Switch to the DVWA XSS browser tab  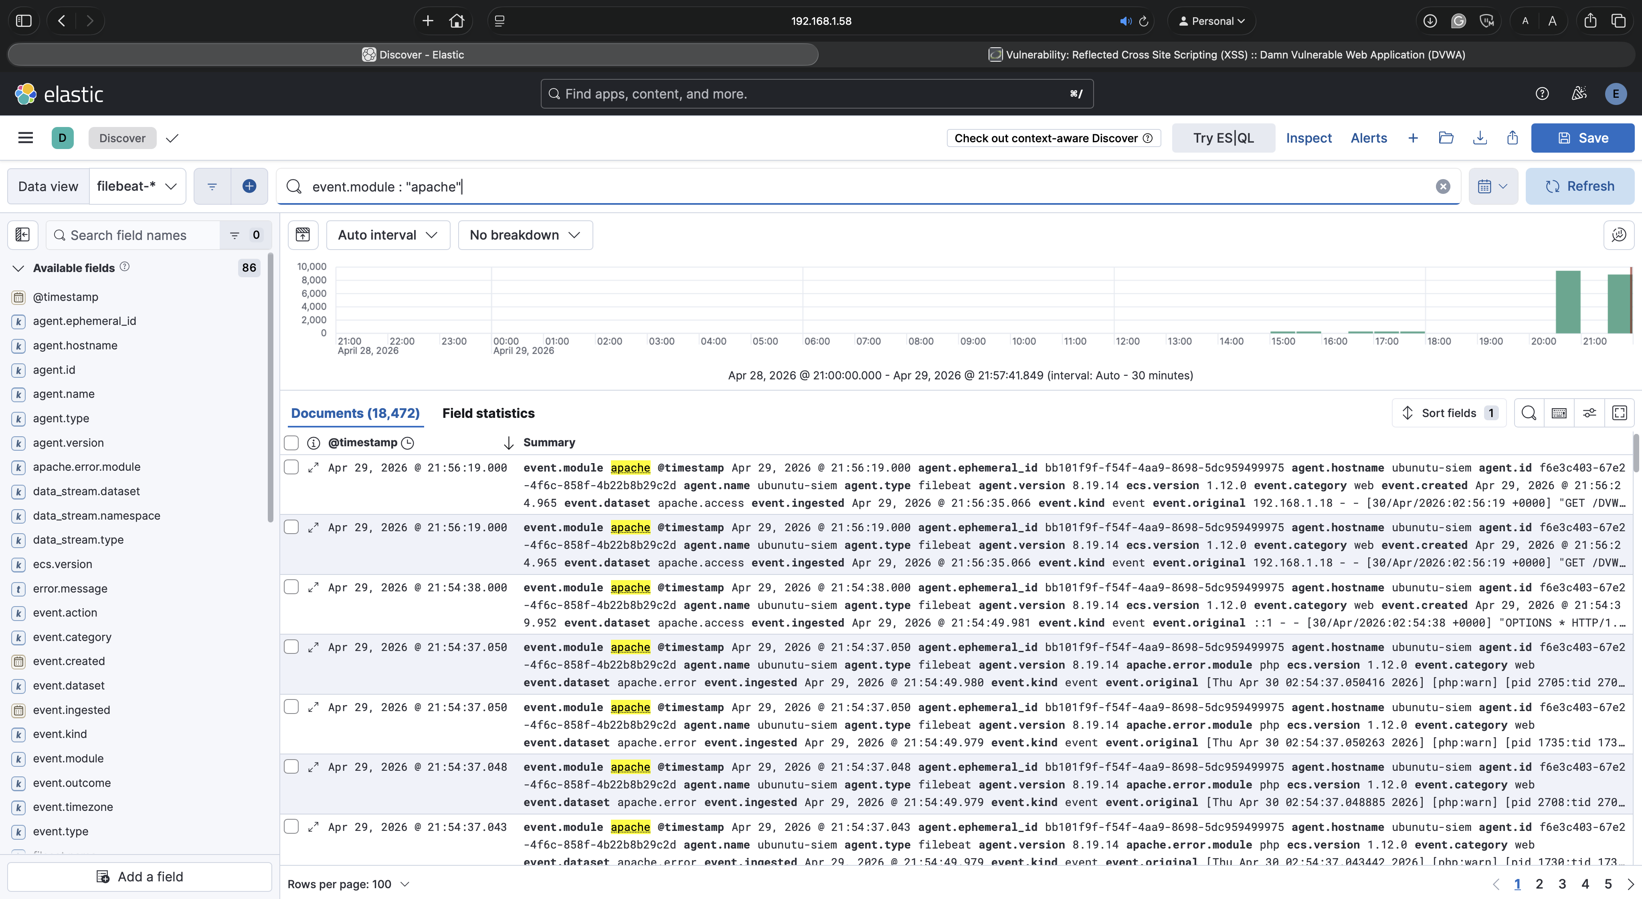click(1226, 55)
